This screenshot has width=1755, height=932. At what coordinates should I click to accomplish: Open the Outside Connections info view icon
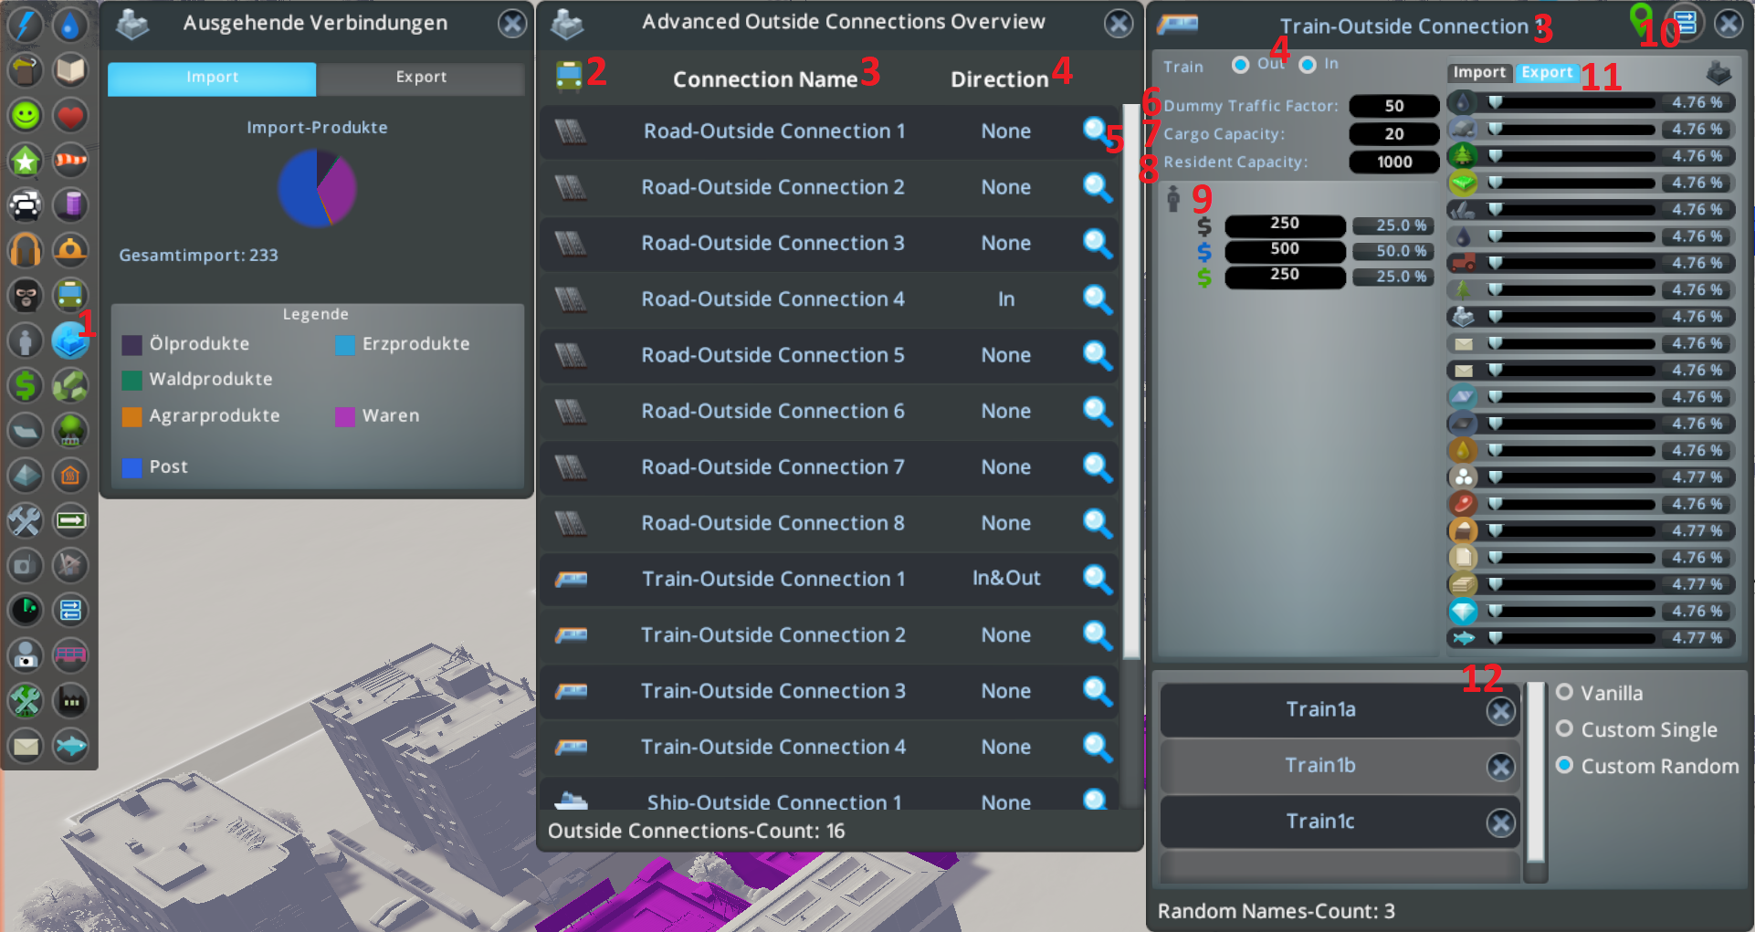[x=69, y=340]
